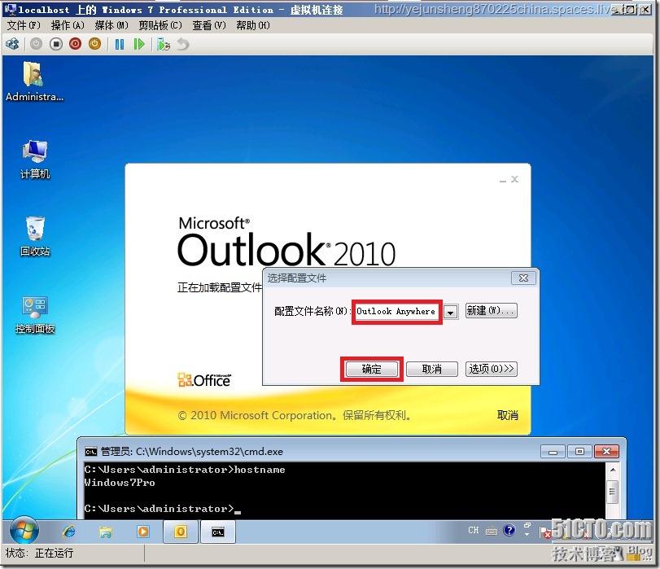The width and height of the screenshot is (660, 569).
Task: Click the green start arrow in VM toolbar
Action: [138, 43]
